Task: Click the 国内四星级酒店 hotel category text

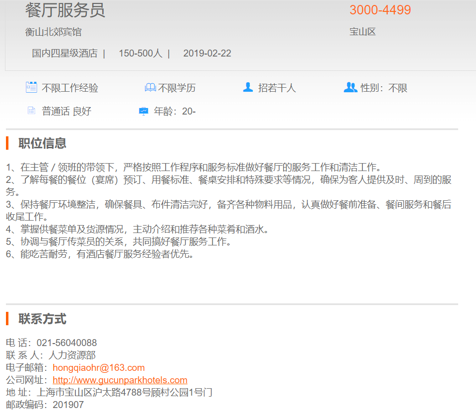Action: tap(64, 54)
